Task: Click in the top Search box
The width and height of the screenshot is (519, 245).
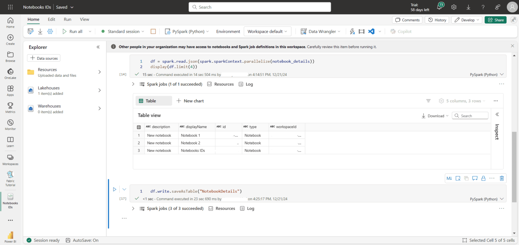Action: pyautogui.click(x=259, y=7)
